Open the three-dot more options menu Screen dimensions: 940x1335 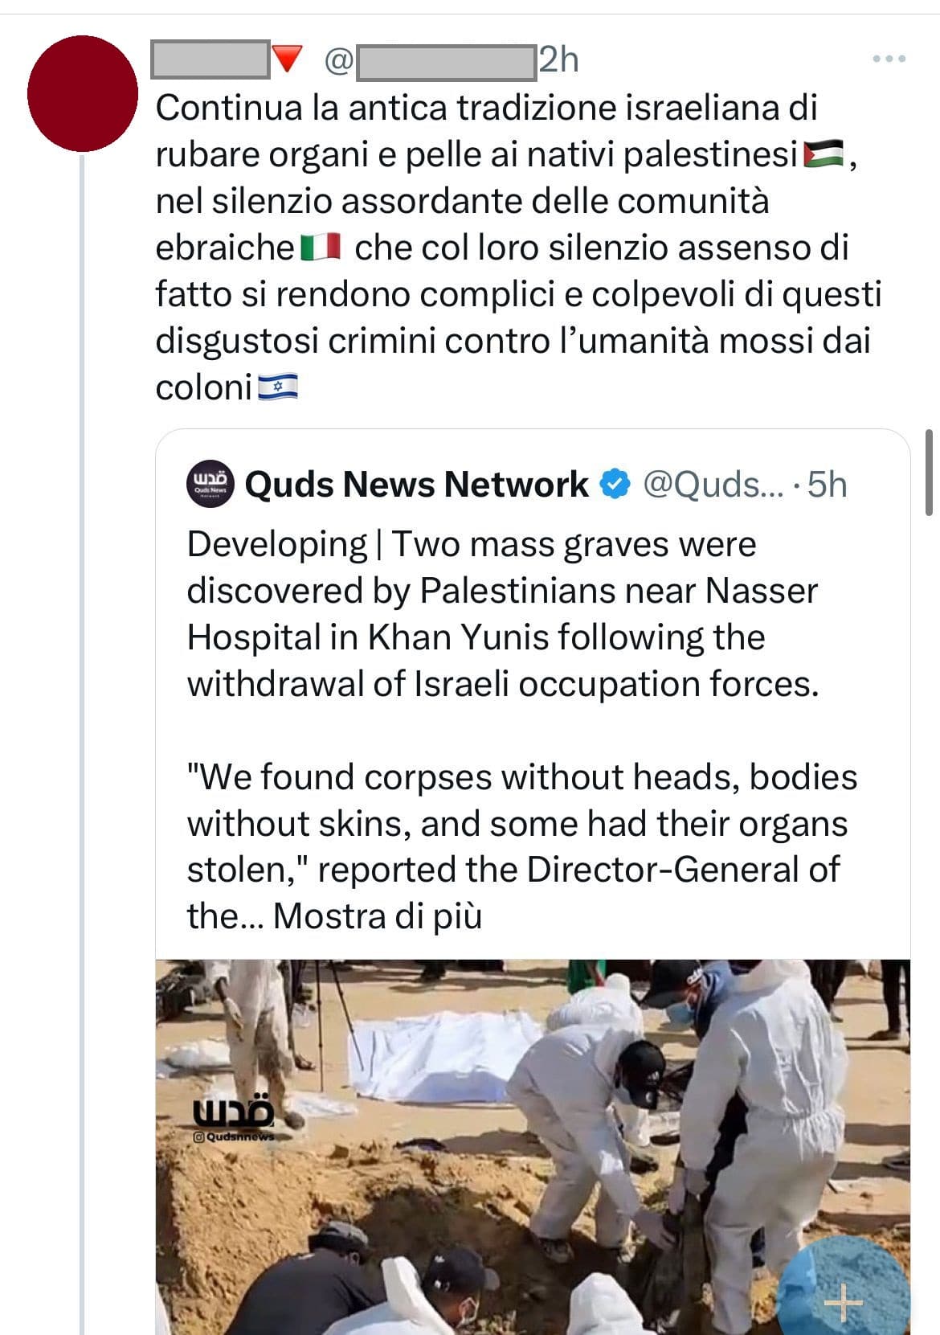pyautogui.click(x=889, y=59)
